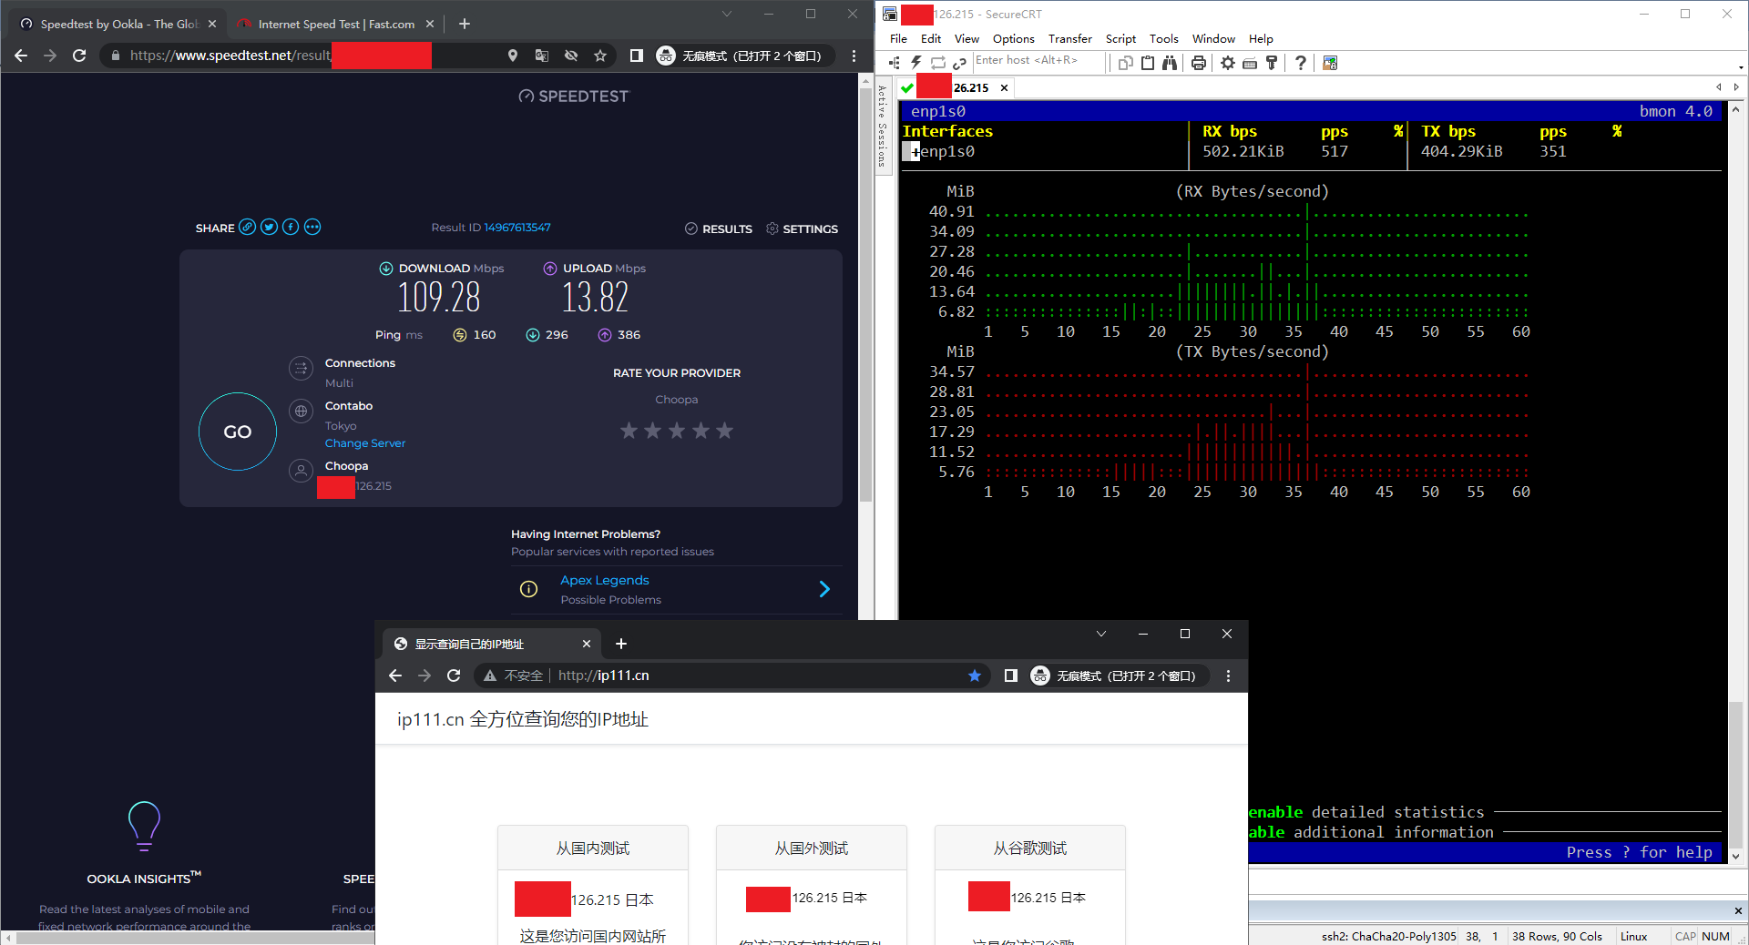Click the Reconnect icon in SecureCRT toolbar

coord(938,63)
